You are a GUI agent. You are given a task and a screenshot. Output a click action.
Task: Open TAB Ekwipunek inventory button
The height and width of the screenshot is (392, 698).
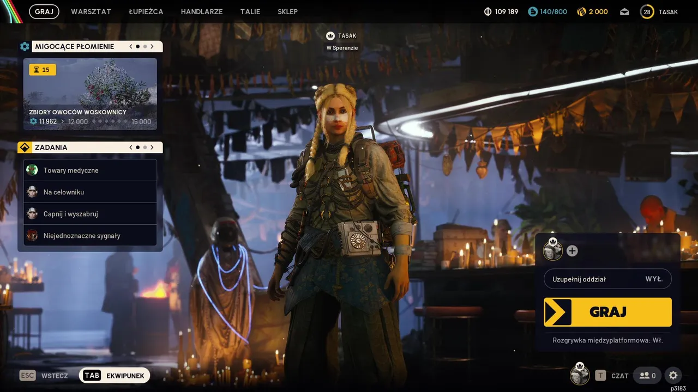[115, 376]
